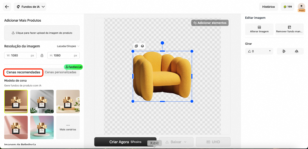308x149 pixels.
Task: Open the Histórico button
Action: [x=268, y=7]
